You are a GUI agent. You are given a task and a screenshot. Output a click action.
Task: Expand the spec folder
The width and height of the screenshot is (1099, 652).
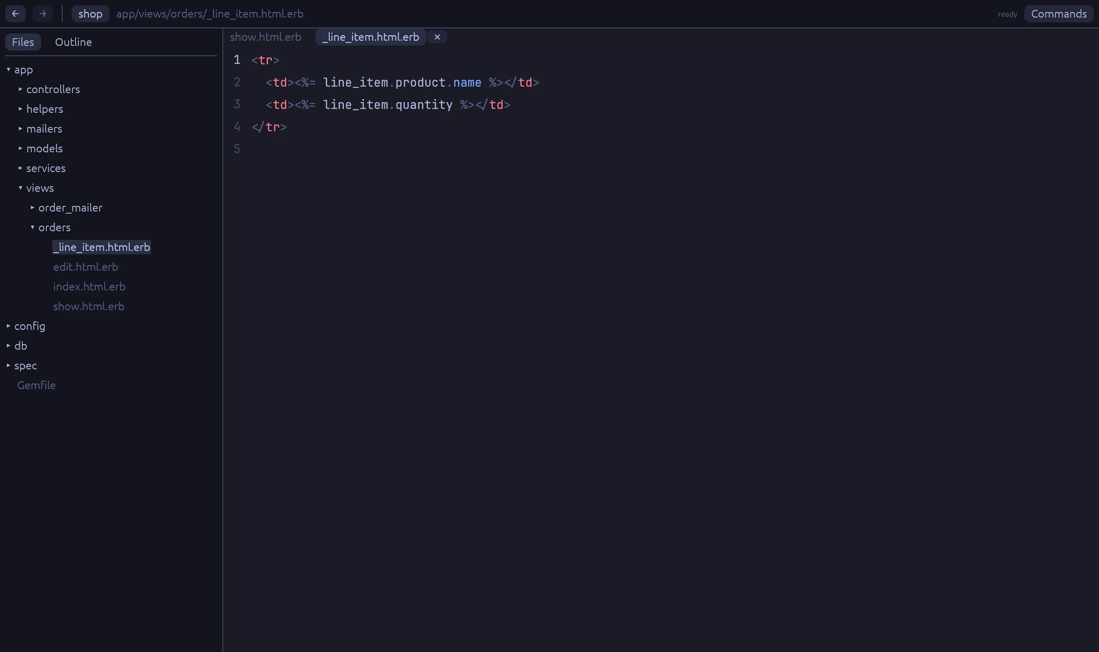point(21,365)
